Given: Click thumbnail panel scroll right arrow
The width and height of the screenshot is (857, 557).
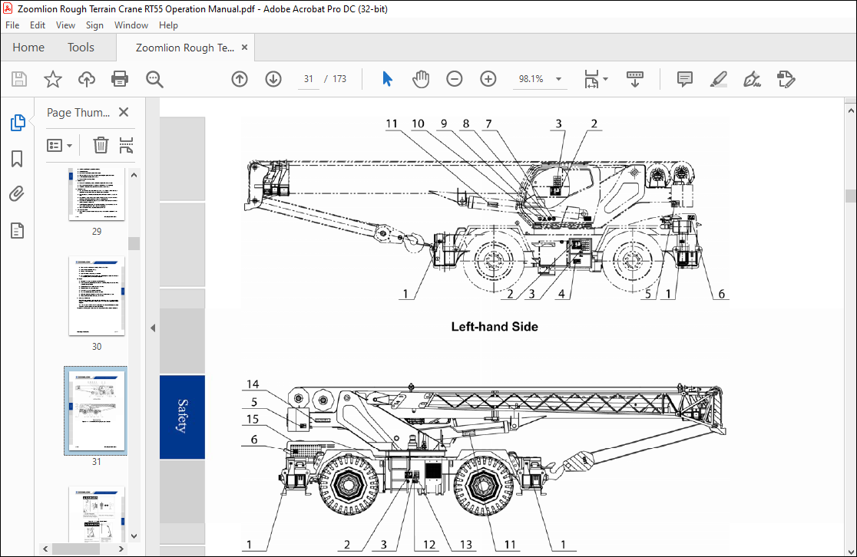Looking at the screenshot, I should 121,549.
